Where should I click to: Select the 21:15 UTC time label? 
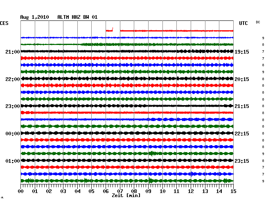(242, 106)
